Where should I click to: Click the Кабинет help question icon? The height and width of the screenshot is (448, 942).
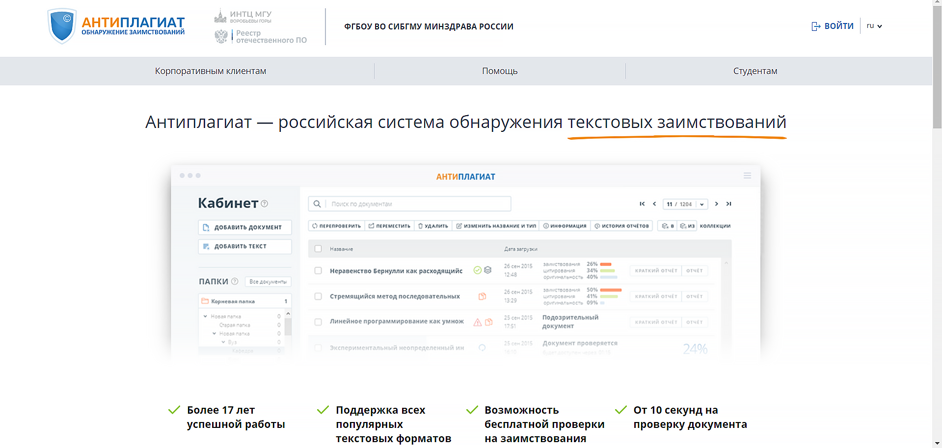pos(265,203)
